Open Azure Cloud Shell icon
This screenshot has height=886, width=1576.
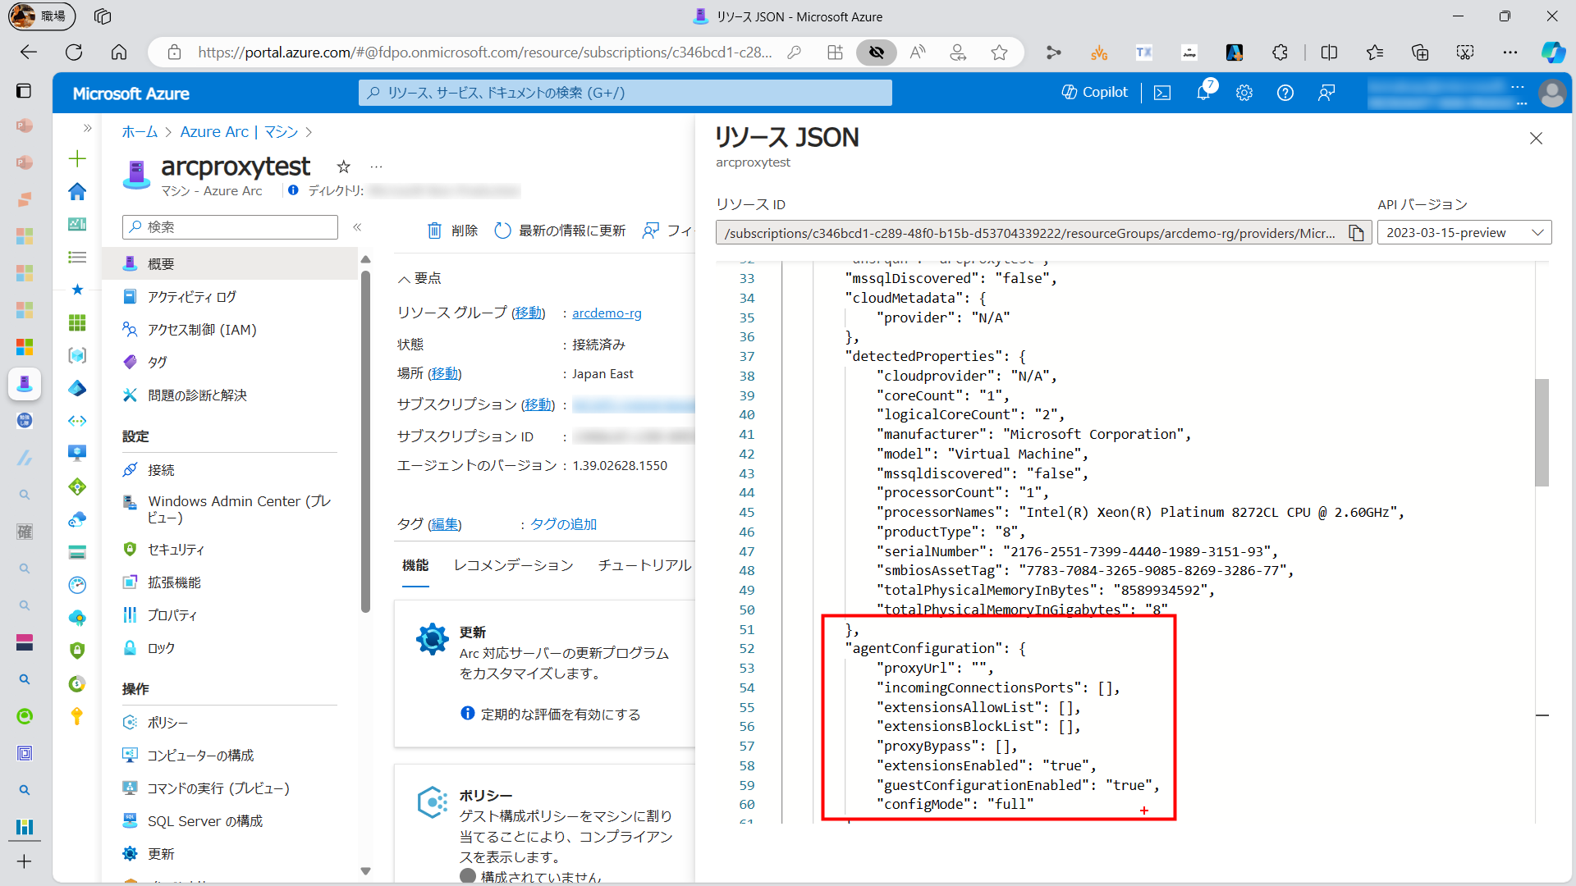click(x=1162, y=93)
